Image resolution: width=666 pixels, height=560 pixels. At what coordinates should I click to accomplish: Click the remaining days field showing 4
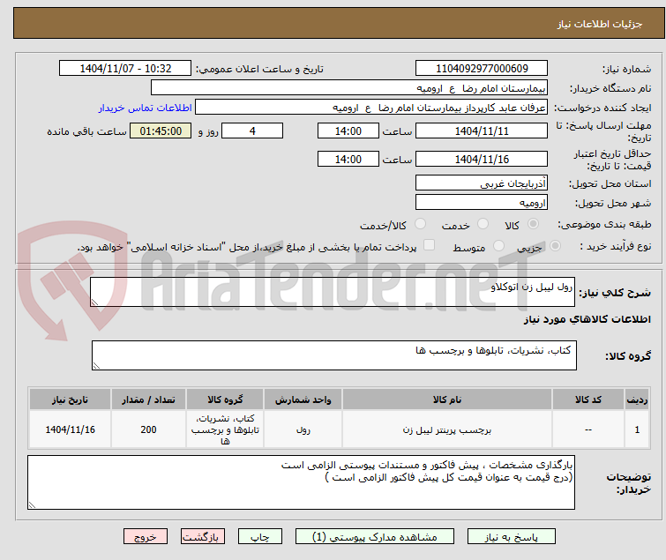pyautogui.click(x=252, y=131)
